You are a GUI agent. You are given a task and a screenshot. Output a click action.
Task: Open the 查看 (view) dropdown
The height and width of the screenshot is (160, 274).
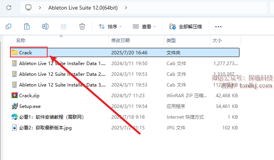click(144, 26)
